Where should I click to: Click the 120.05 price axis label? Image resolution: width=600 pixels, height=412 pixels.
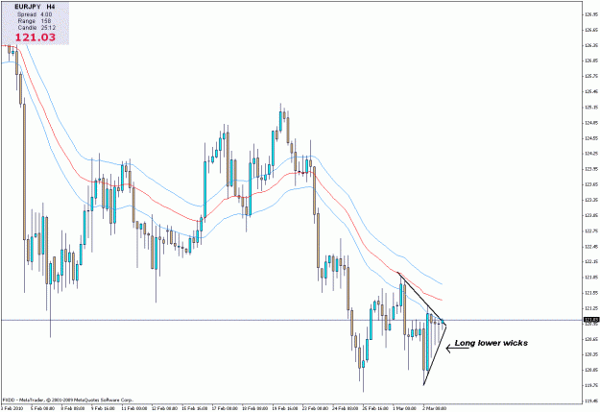591,371
